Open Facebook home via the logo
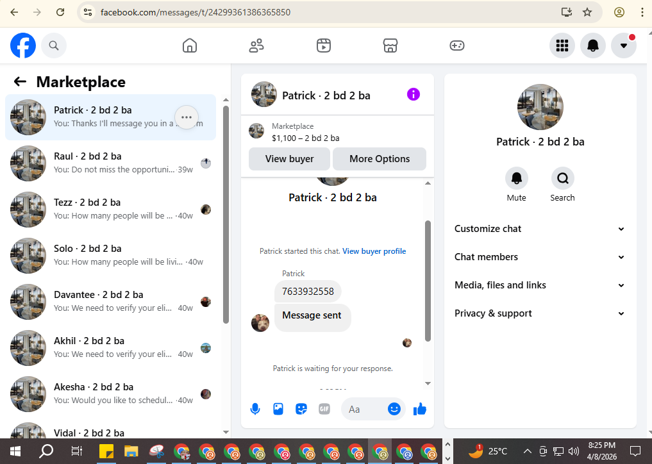652x464 pixels. [x=23, y=46]
